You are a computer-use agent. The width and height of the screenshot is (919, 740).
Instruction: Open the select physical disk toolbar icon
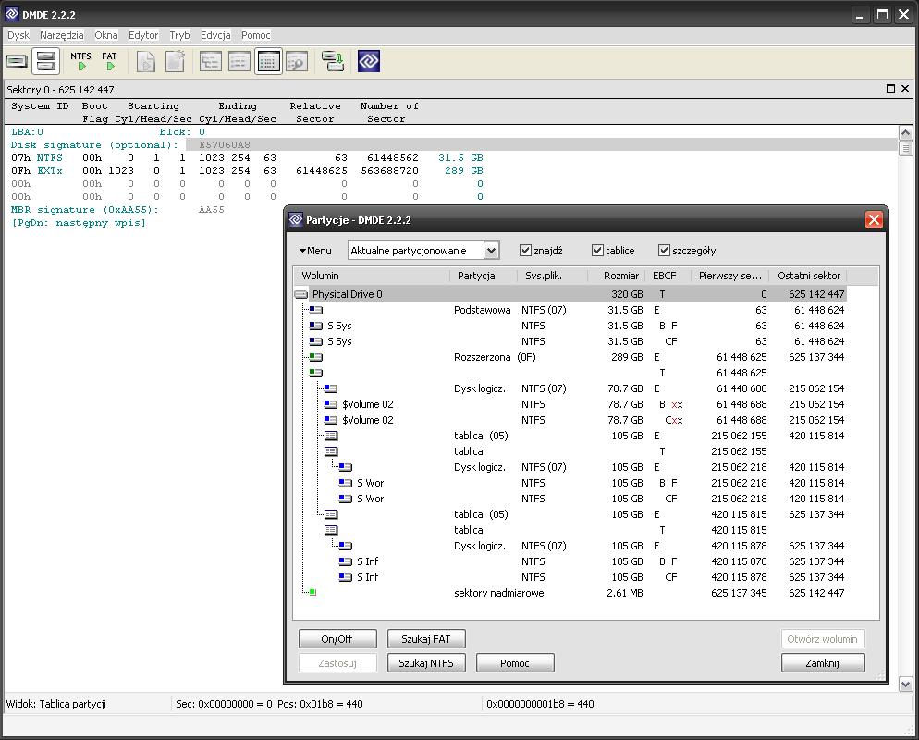point(17,61)
